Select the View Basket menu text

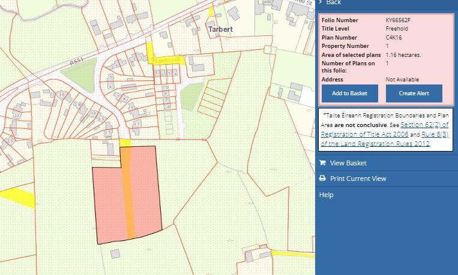tap(348, 163)
